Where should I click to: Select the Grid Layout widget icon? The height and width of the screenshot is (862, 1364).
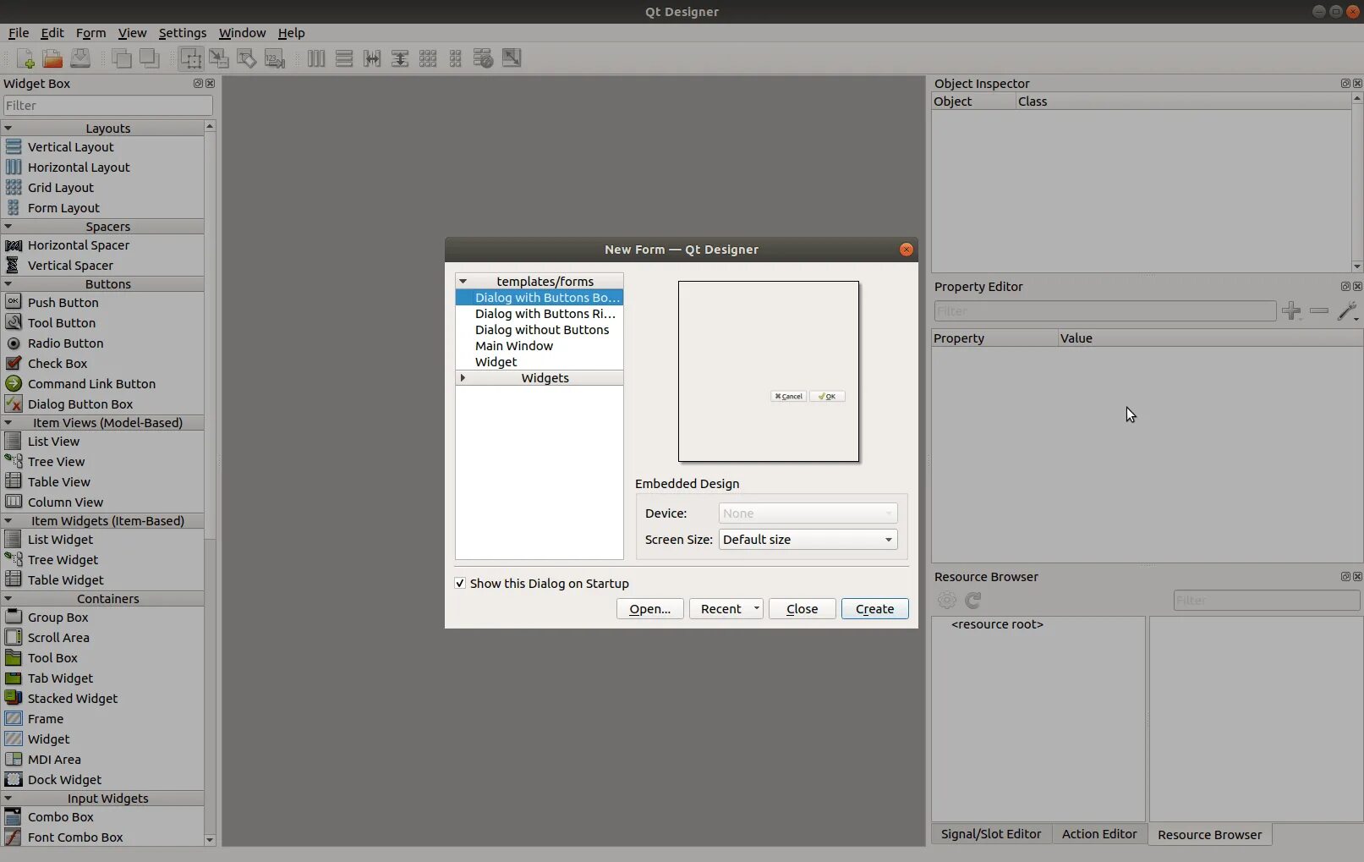pos(14,187)
